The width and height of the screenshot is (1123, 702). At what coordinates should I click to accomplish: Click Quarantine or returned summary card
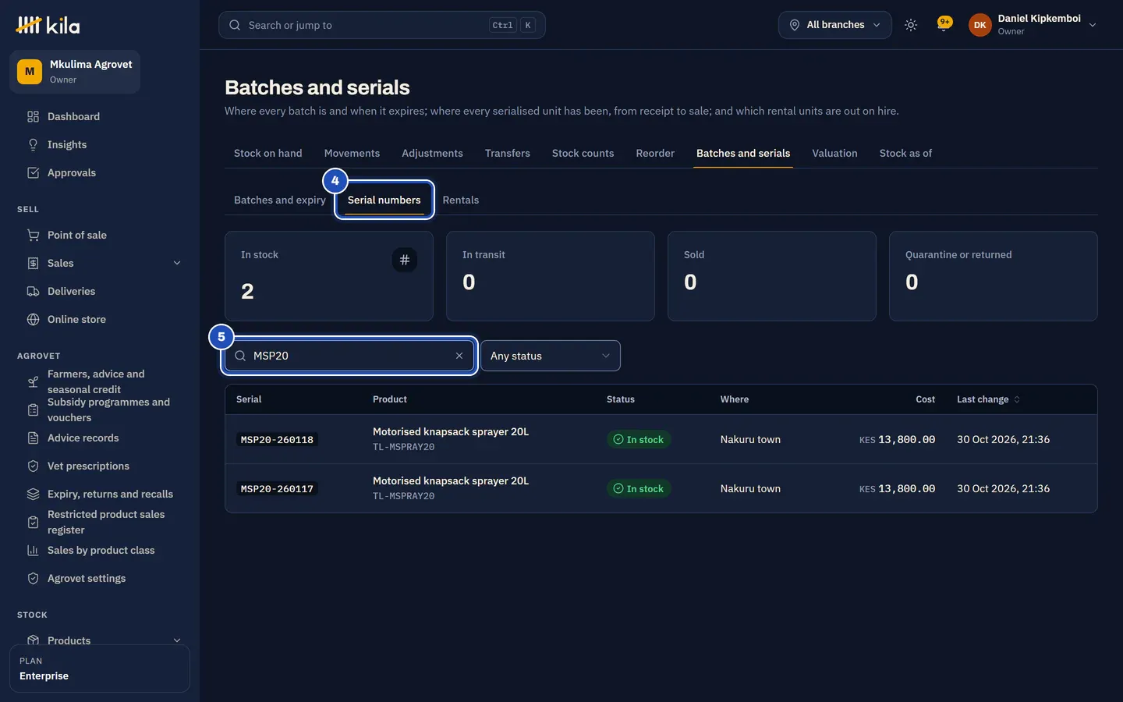coord(994,276)
